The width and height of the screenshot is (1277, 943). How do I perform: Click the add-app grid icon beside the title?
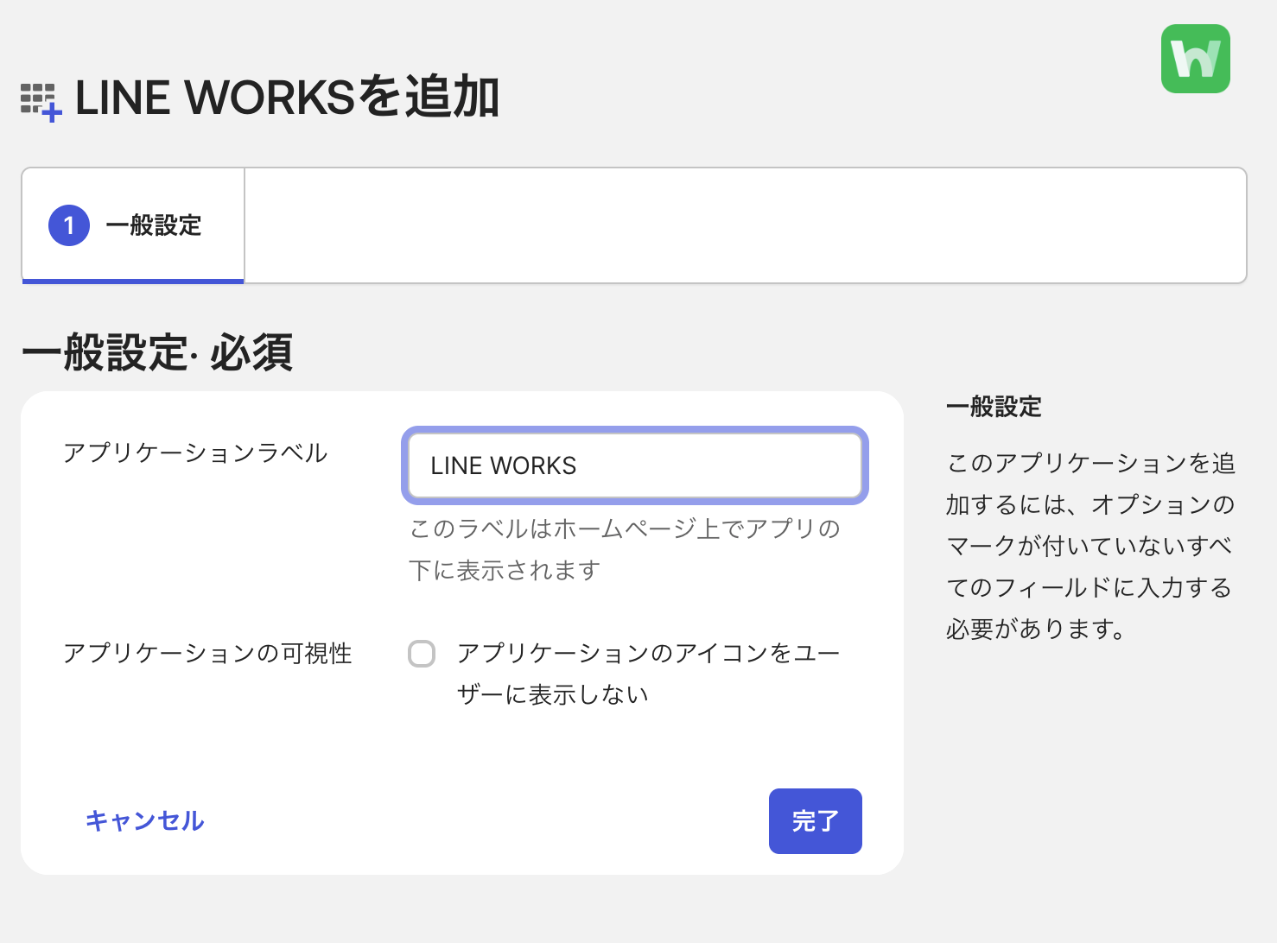pyautogui.click(x=41, y=102)
